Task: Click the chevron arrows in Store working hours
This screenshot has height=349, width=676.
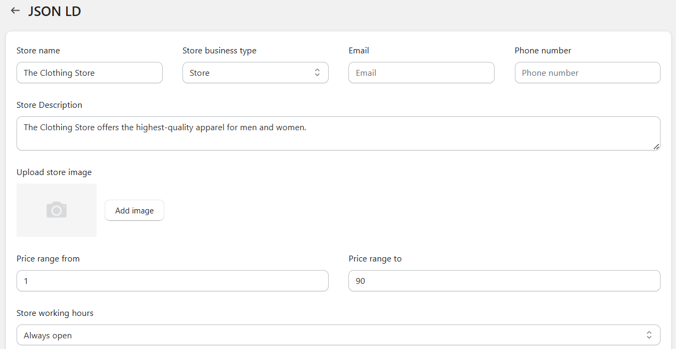Action: 649,335
